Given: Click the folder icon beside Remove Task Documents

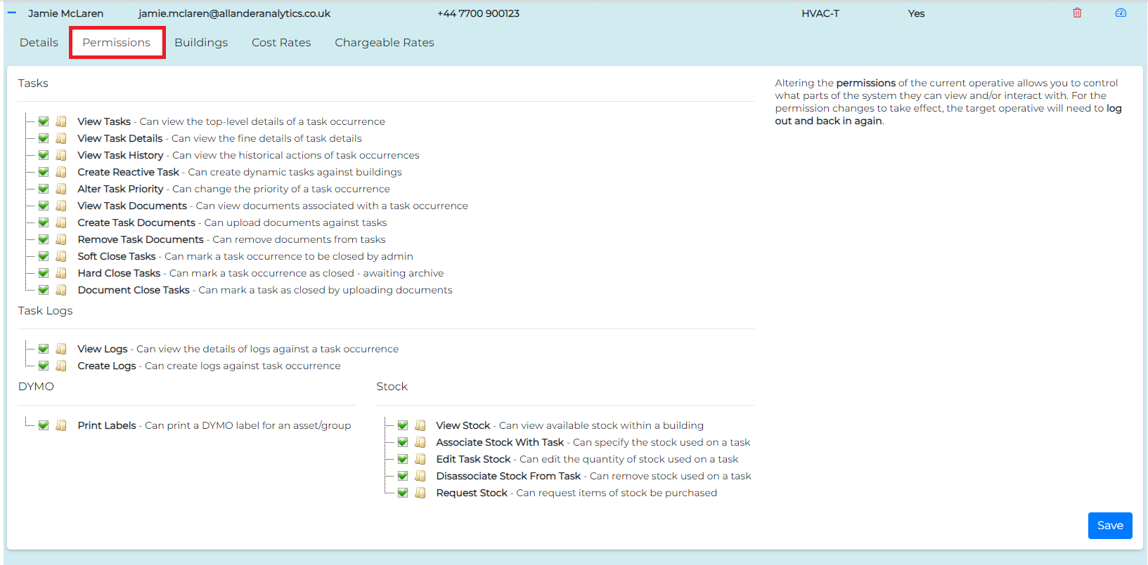Looking at the screenshot, I should [61, 239].
